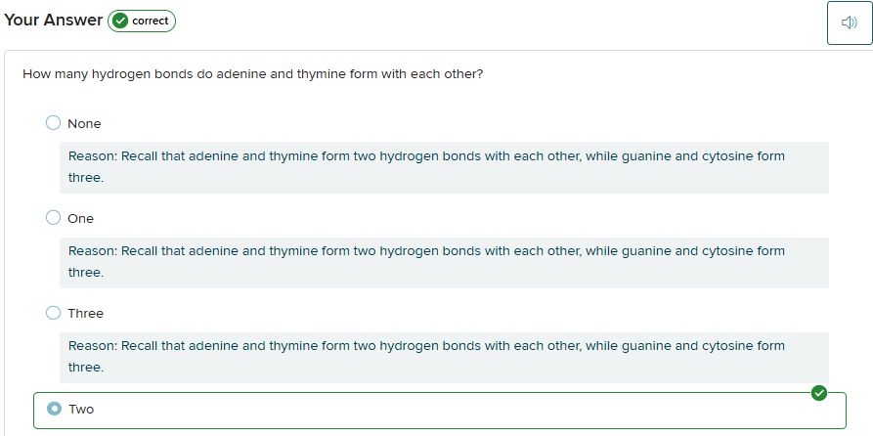This screenshot has height=436, width=873.
Task: Click the Reason box under One
Action: pos(444,262)
